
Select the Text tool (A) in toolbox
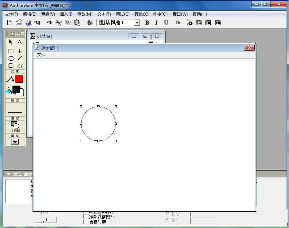click(x=19, y=42)
